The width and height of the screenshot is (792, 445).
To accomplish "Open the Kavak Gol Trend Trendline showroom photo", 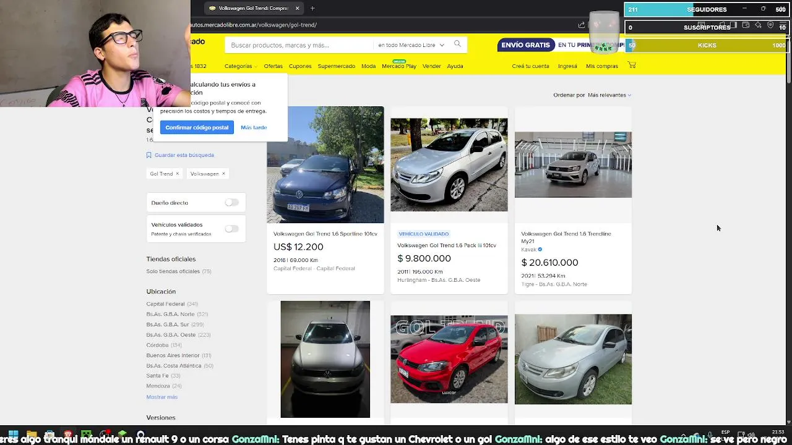I will [573, 164].
